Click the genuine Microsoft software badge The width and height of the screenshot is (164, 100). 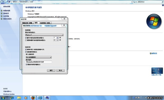(157, 71)
